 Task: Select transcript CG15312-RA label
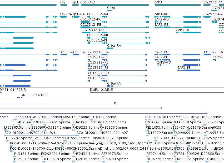click(98, 14)
